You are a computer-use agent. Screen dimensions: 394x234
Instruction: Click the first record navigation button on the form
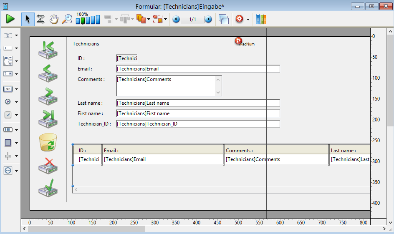click(x=48, y=50)
